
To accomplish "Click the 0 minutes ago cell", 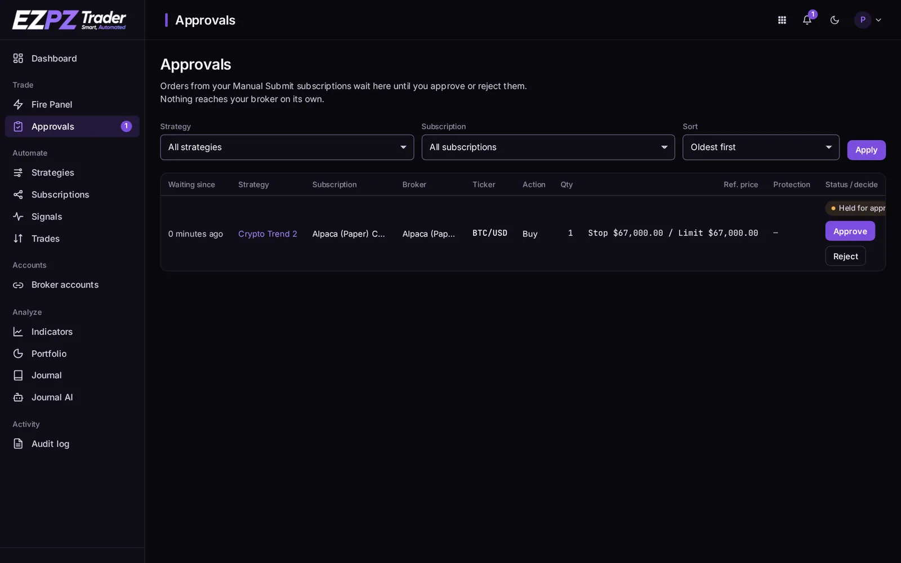I will [x=195, y=234].
